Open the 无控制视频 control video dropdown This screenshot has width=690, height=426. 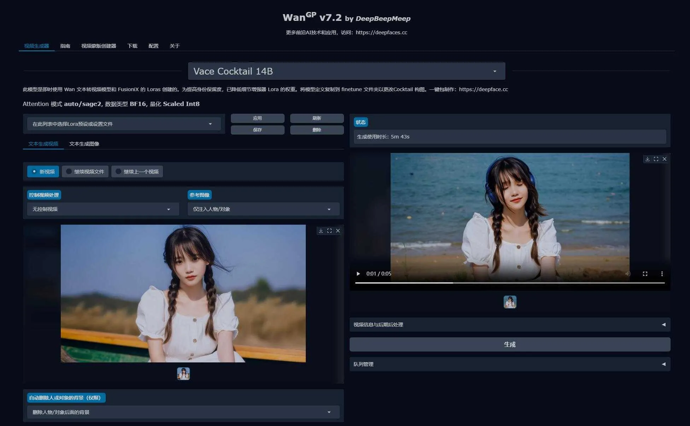(x=103, y=209)
